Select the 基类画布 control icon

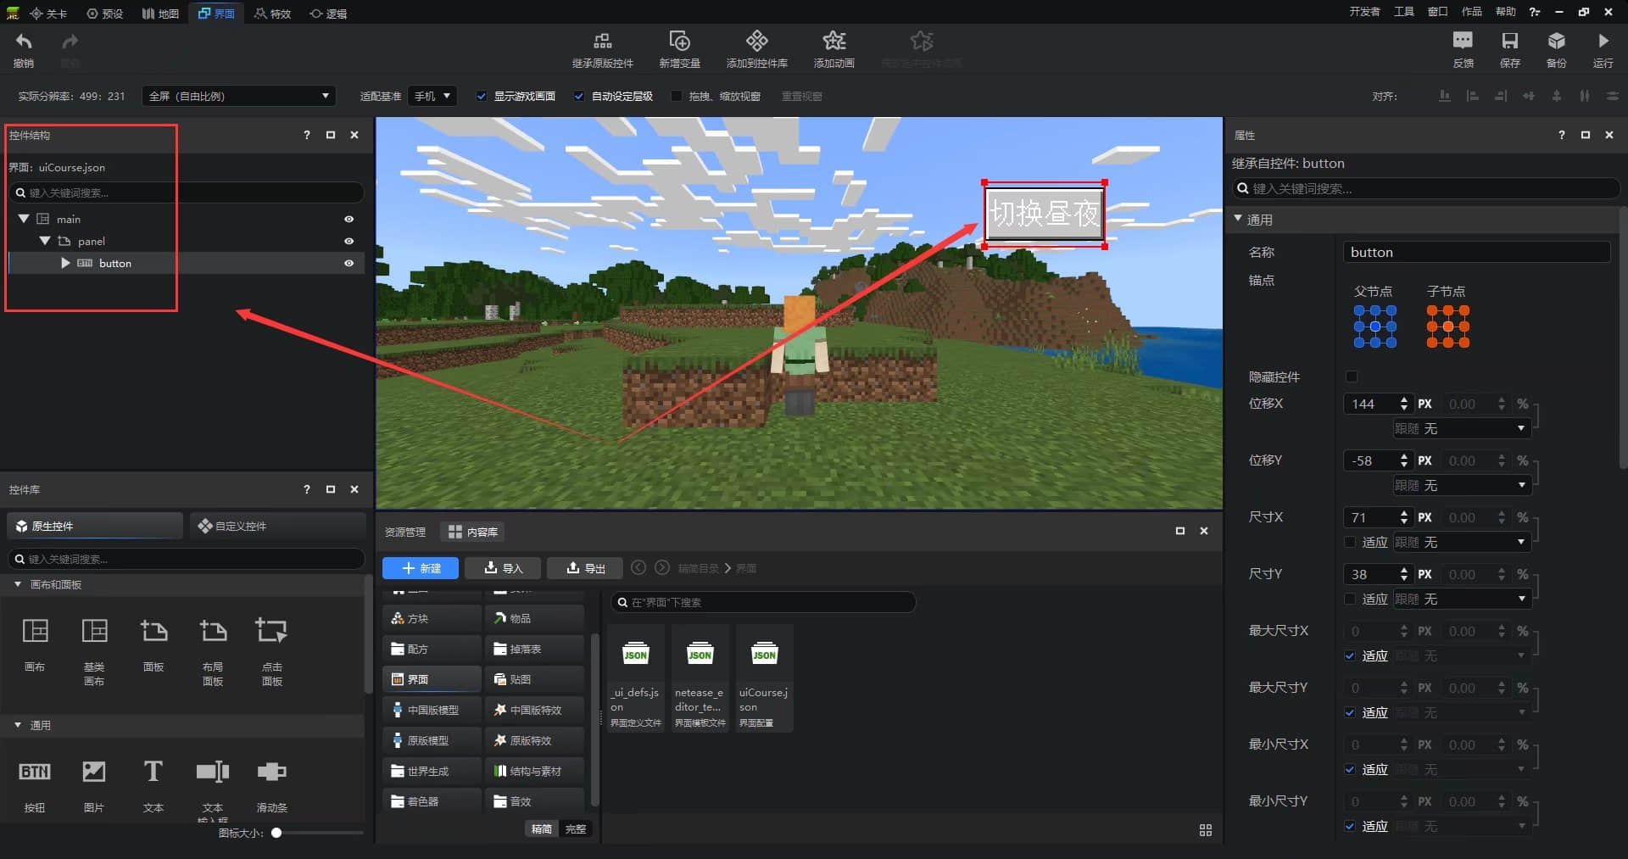click(x=94, y=631)
